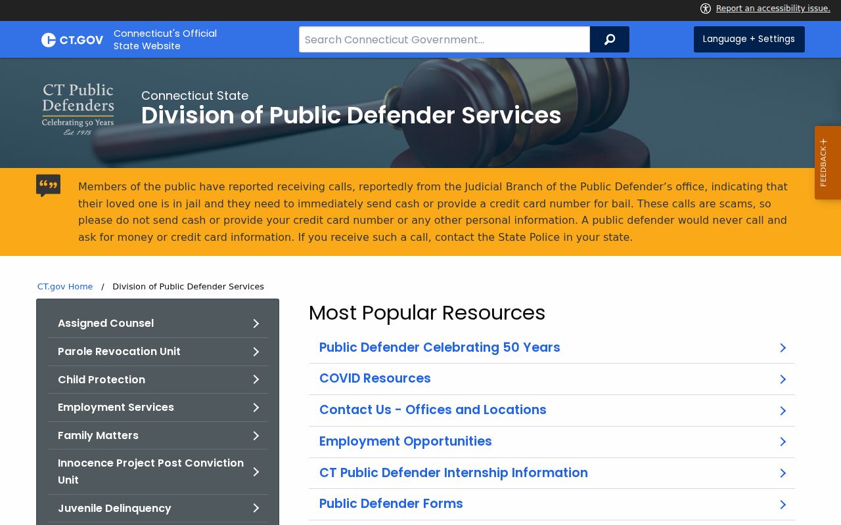Viewport: 841px width, 525px height.
Task: Open Family Matters sidebar item
Action: tap(158, 436)
